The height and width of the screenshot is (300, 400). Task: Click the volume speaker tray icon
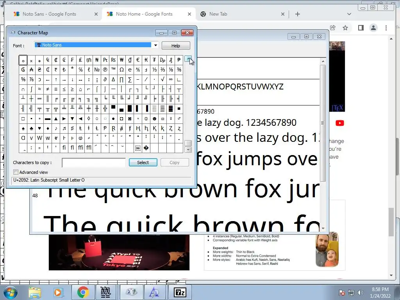[360, 293]
